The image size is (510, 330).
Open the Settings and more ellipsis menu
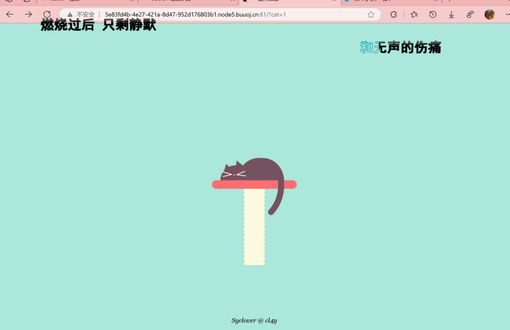(506, 14)
